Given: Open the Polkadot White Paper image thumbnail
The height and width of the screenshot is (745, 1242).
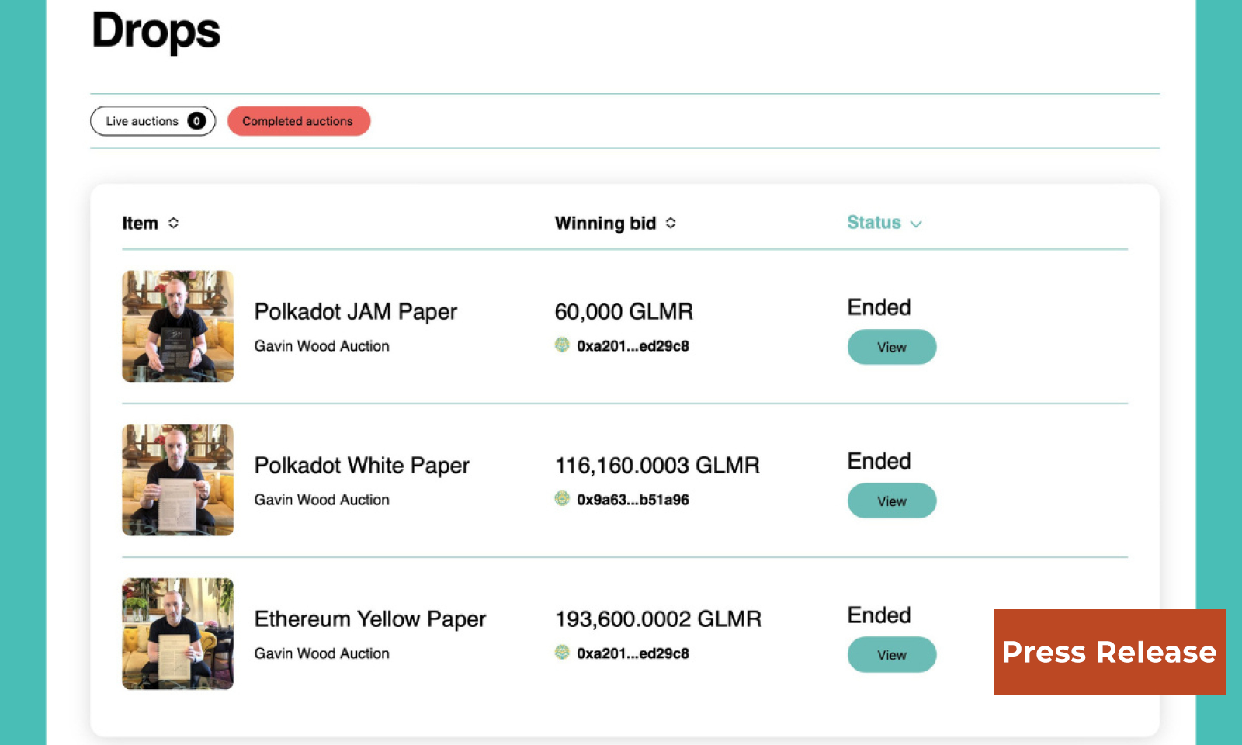Looking at the screenshot, I should click(x=177, y=480).
